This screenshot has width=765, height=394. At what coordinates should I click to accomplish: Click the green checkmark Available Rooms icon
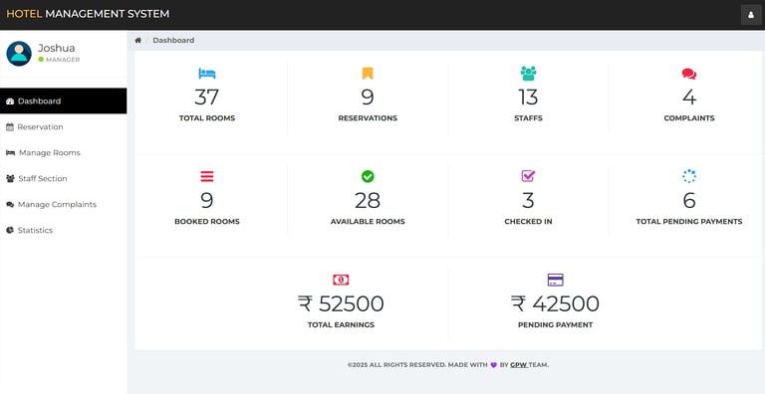coord(368,176)
